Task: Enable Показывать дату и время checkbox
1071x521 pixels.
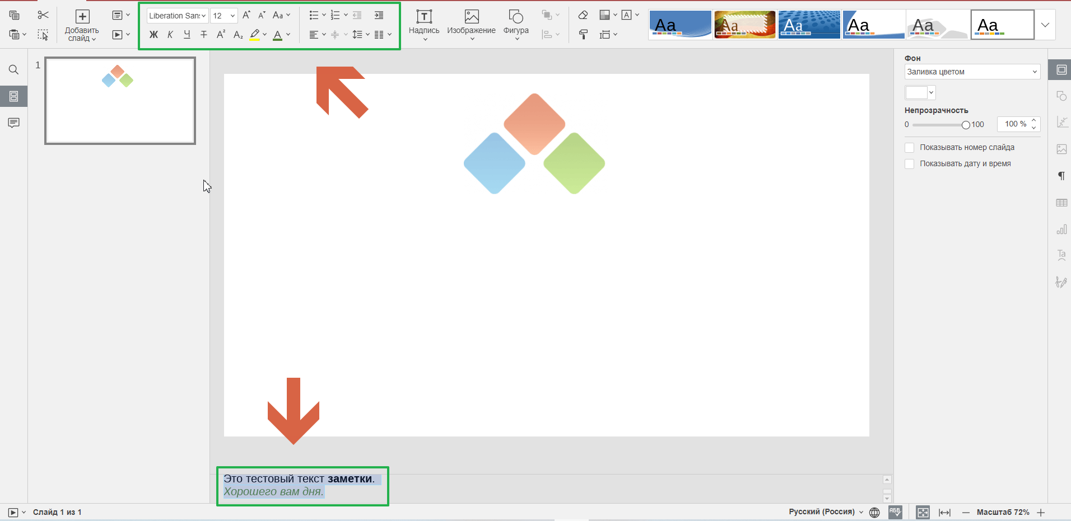Action: coord(910,164)
